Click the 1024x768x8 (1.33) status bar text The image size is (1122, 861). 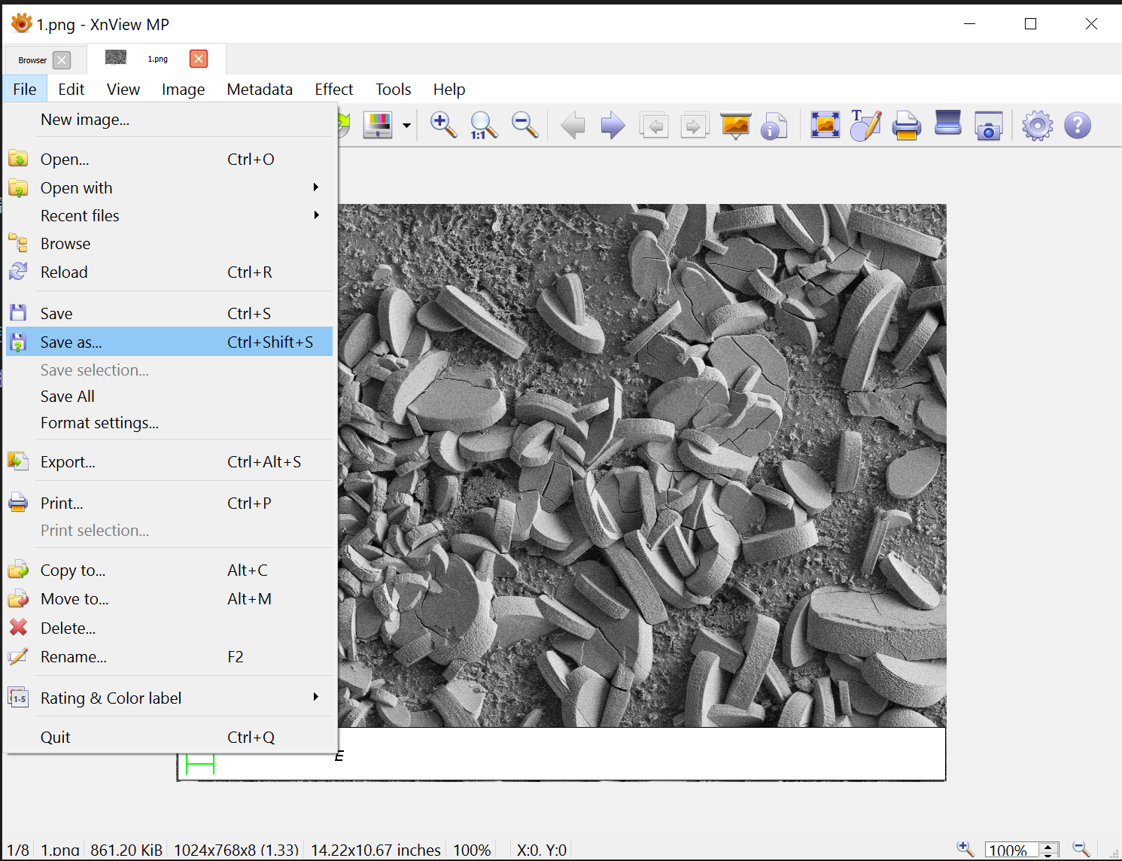[x=236, y=850]
